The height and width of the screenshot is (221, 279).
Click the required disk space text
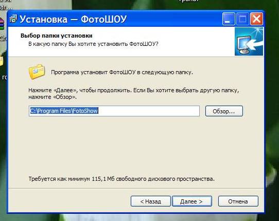(x=121, y=179)
